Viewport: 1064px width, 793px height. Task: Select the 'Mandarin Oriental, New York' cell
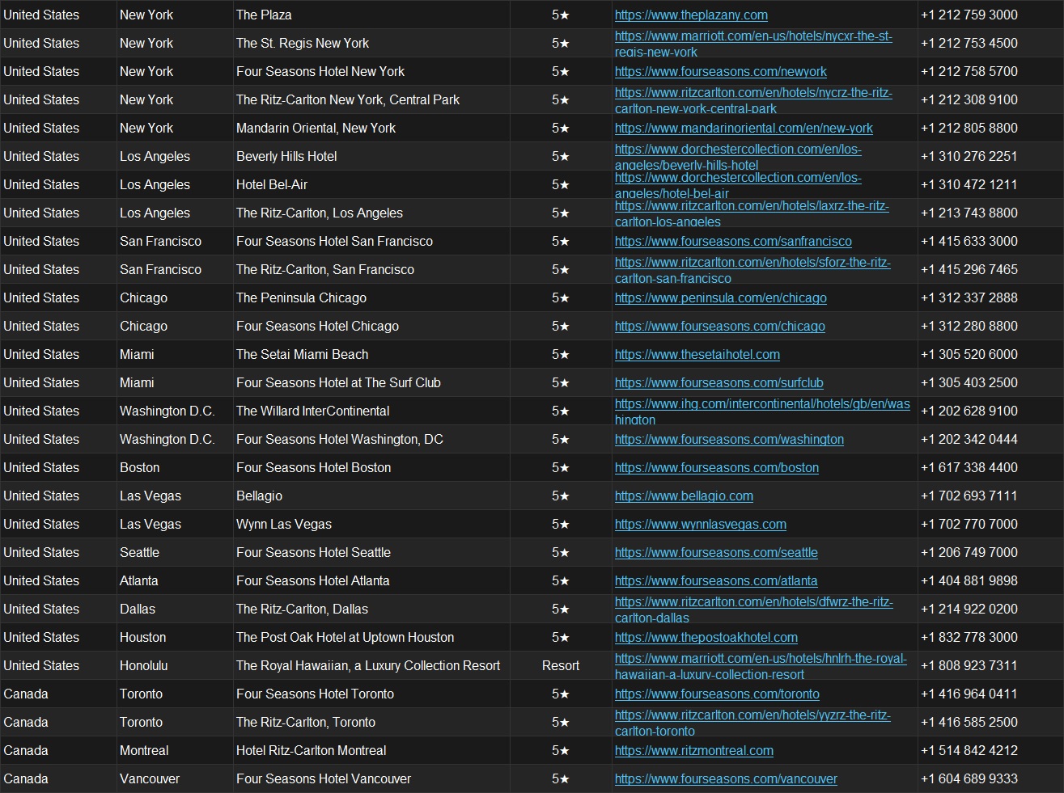[x=371, y=128]
